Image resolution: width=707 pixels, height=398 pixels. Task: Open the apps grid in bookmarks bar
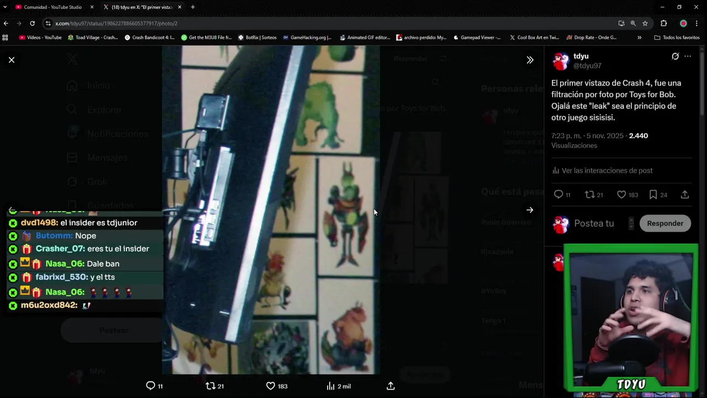6,38
